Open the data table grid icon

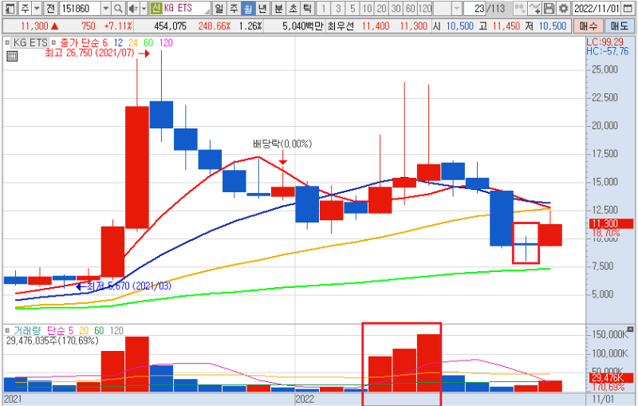[12, 56]
